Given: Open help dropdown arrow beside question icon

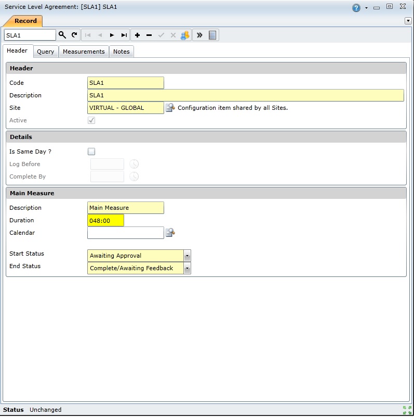Looking at the screenshot, I should pos(367,8).
